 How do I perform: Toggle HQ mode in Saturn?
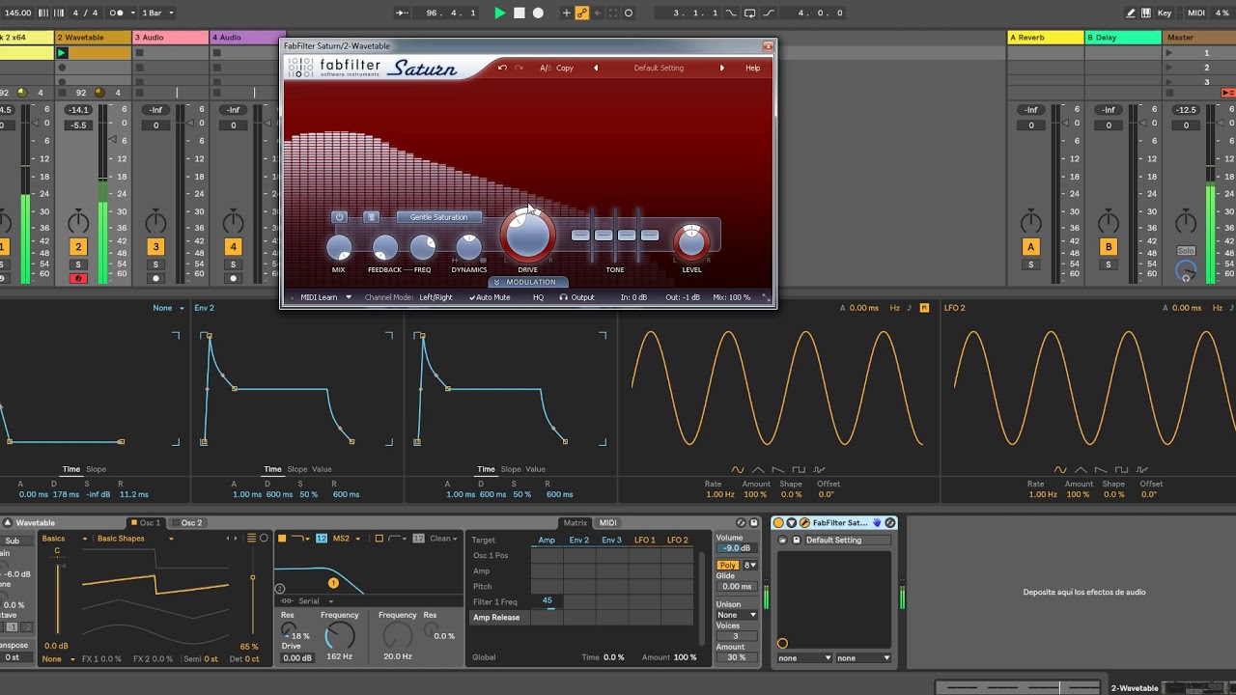pos(538,297)
